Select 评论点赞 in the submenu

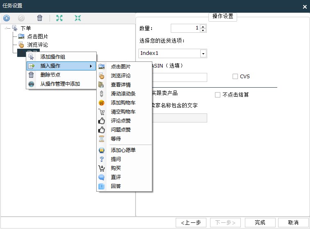[x=124, y=121]
